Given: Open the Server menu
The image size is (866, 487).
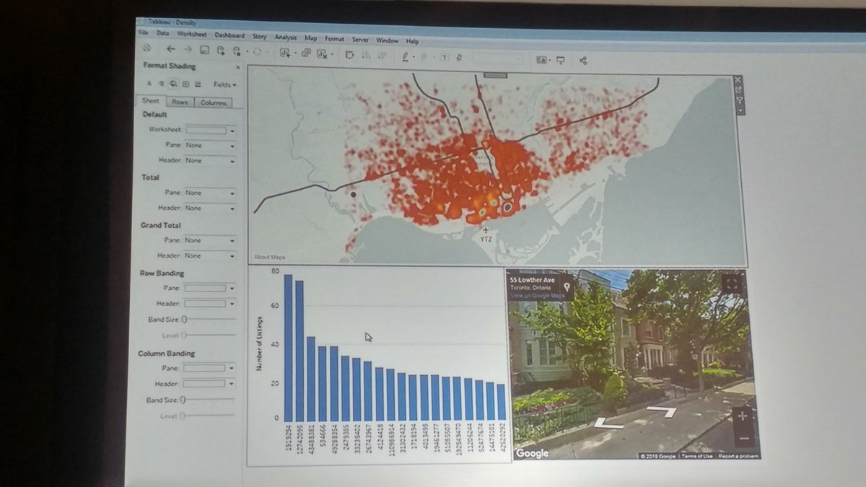Looking at the screenshot, I should coord(360,40).
